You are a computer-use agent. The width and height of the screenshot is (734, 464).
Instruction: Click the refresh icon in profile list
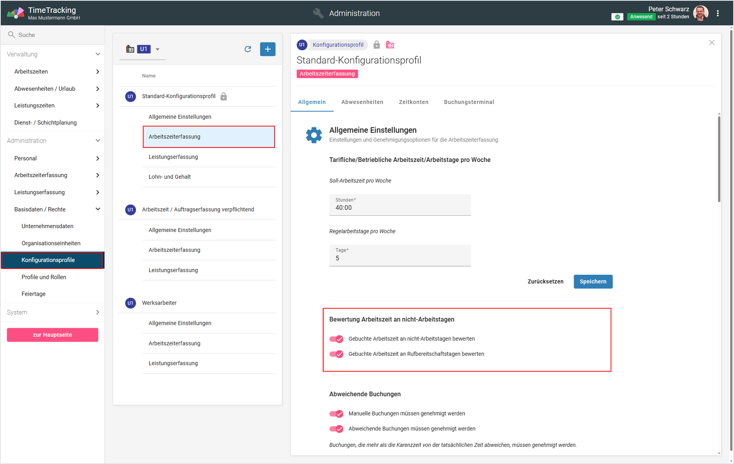coord(248,49)
